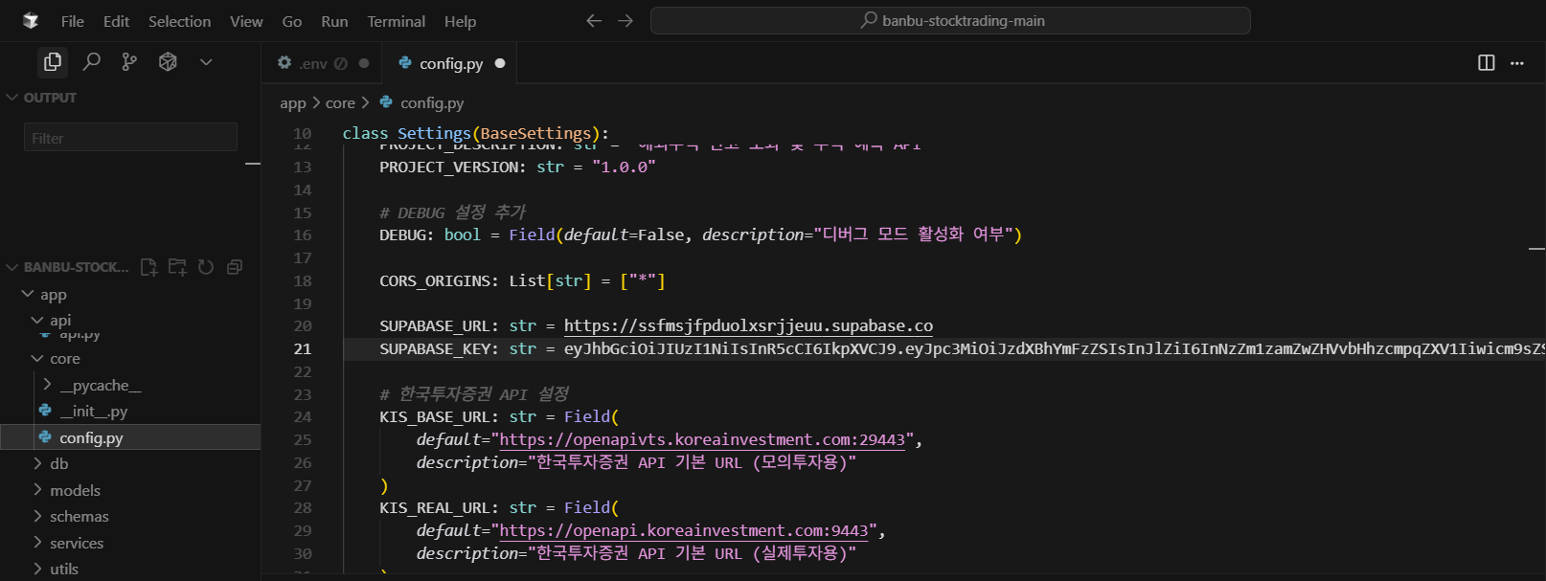Collapse the OUTPUT section
Viewport: 1546px width, 581px height.
pos(13,98)
